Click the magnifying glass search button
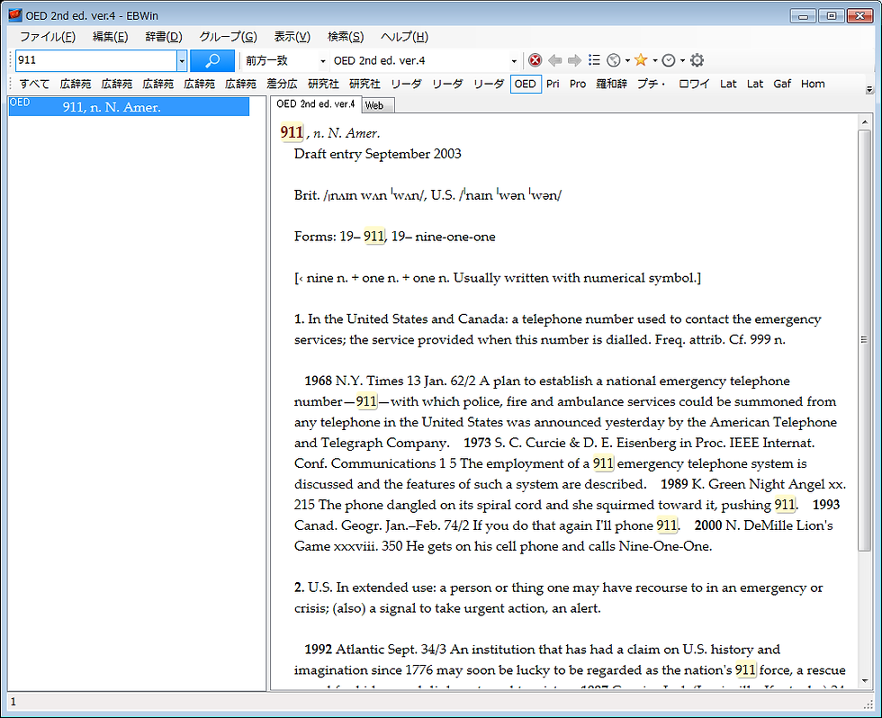This screenshot has width=882, height=718. pos(212,60)
